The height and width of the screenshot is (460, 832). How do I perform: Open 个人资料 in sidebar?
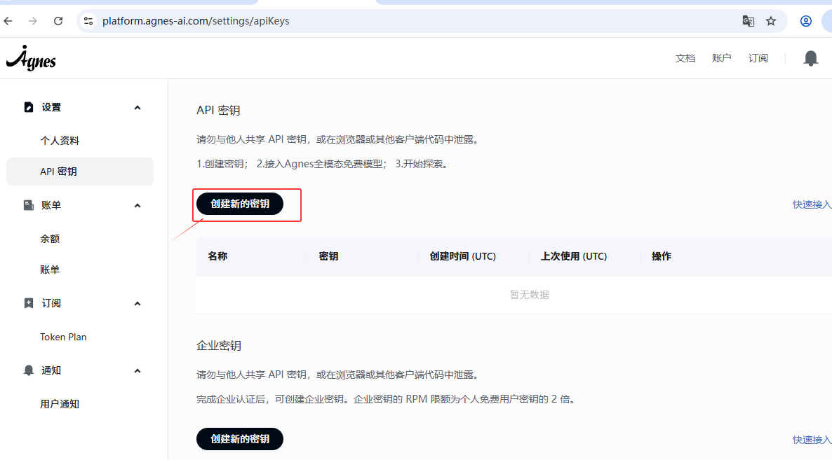coord(60,141)
